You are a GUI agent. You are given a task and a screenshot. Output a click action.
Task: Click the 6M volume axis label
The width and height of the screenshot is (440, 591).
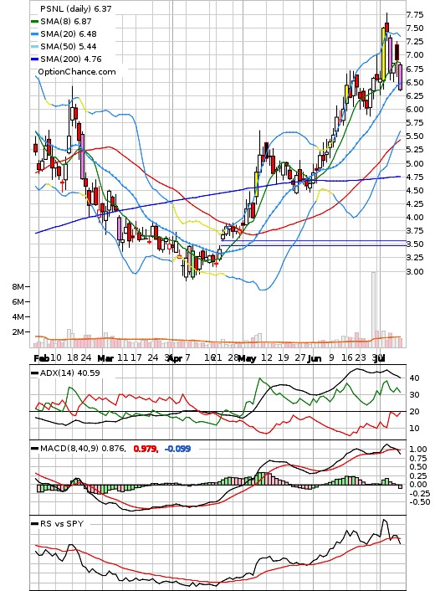coord(18,302)
